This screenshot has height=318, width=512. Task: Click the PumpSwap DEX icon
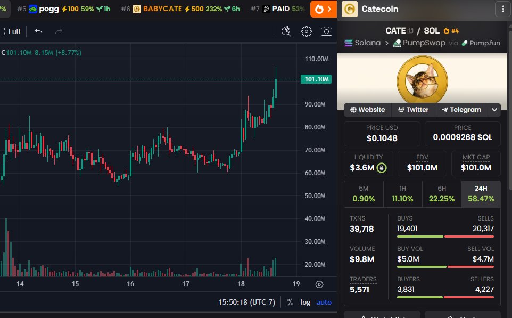pyautogui.click(x=397, y=43)
